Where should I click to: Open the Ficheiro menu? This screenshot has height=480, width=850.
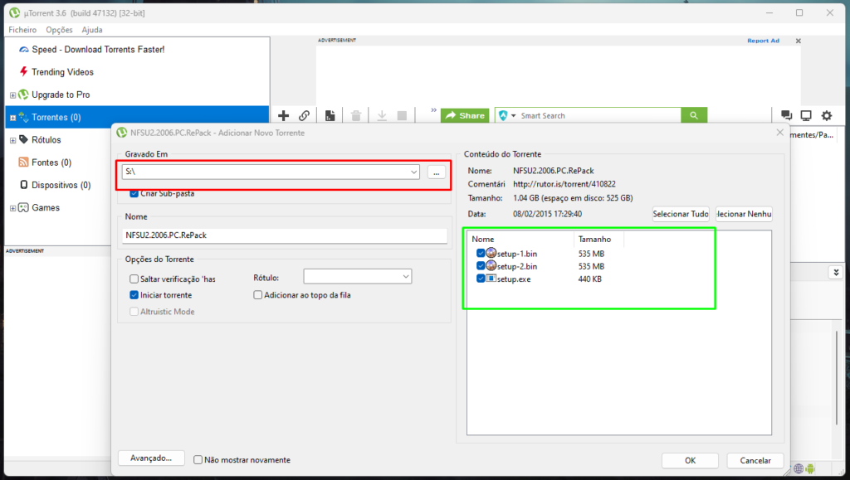point(22,30)
